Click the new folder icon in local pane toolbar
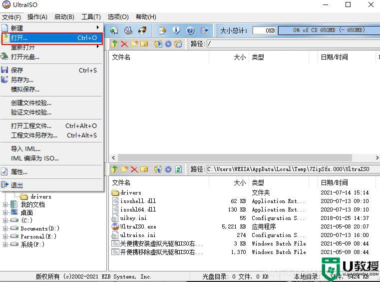Image resolution: width=380 pixels, height=282 pixels. pyautogui.click(x=124, y=169)
